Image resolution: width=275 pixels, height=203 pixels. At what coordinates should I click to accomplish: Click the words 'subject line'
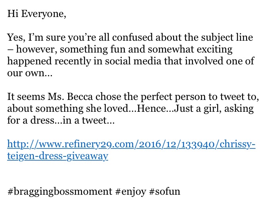pyautogui.click(x=227, y=38)
